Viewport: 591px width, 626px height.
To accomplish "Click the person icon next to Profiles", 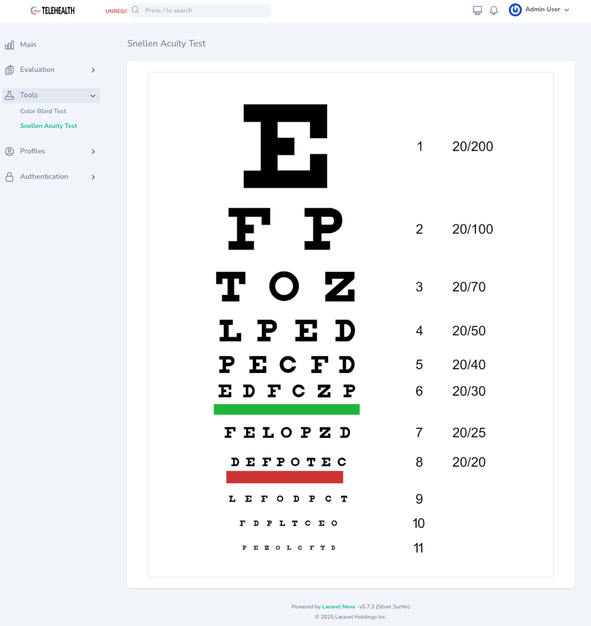I will [x=9, y=151].
